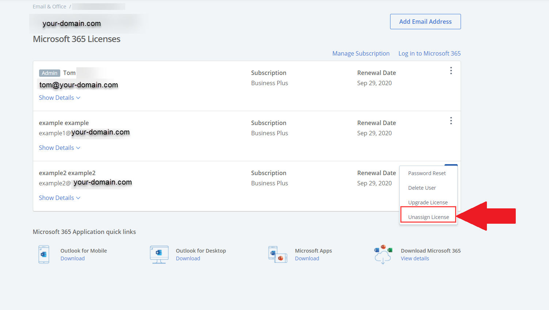Click the Microsoft Apps icon
This screenshot has width=549, height=310.
[x=278, y=254]
